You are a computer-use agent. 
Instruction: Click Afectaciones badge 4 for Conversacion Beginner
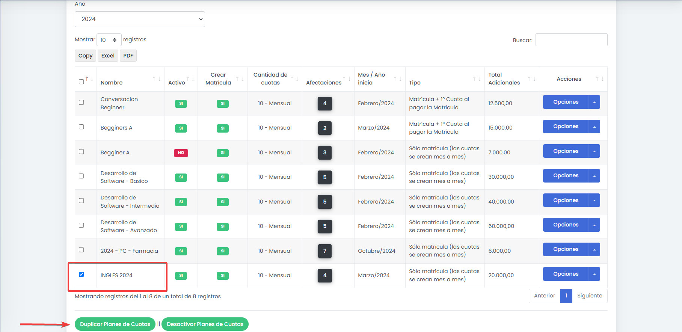tap(325, 103)
